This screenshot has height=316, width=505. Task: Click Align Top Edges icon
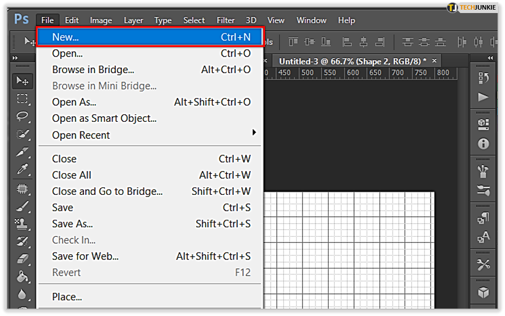293,42
